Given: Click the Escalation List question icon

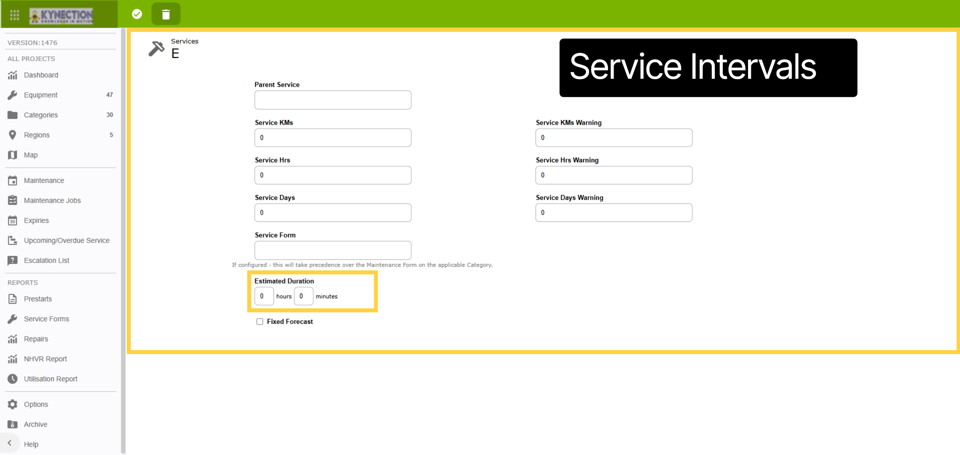Looking at the screenshot, I should pos(13,261).
